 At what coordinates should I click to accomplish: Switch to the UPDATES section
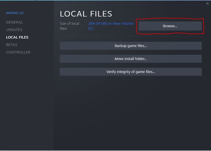click(x=14, y=30)
